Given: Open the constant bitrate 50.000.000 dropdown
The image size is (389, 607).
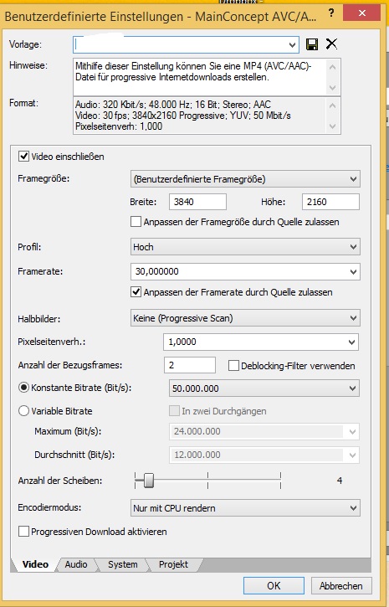Looking at the screenshot, I should [264, 388].
